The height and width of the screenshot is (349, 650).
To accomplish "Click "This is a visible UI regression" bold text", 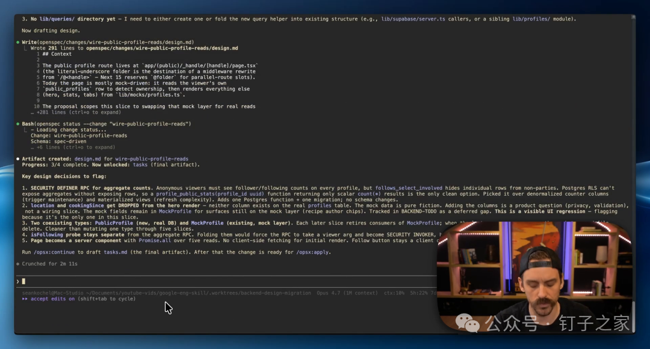I will click(x=540, y=211).
